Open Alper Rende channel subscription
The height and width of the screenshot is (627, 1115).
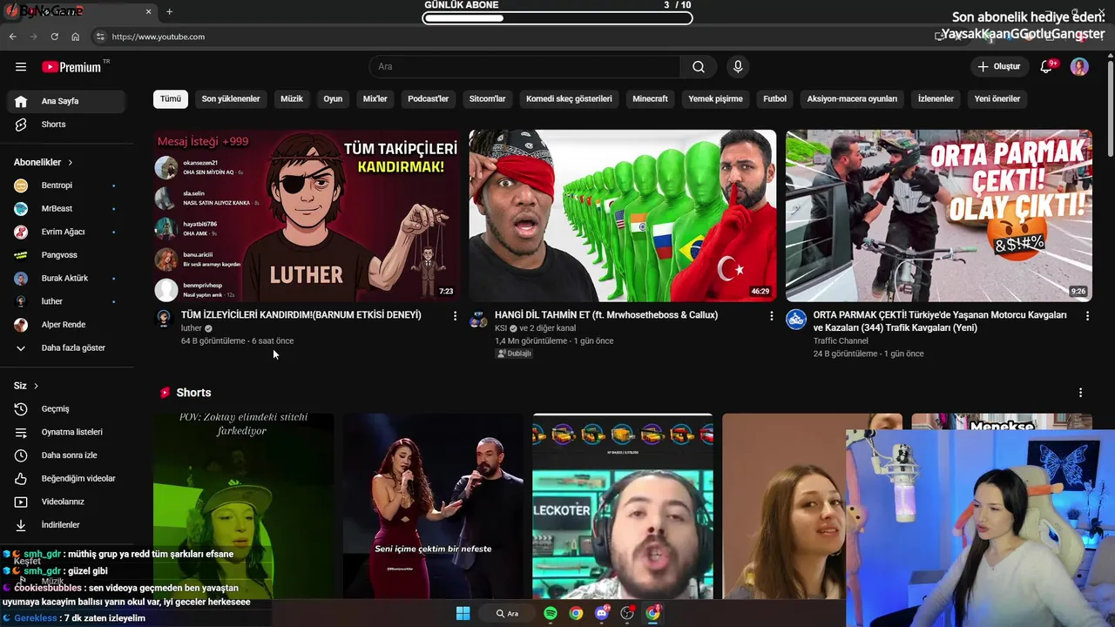66,325
